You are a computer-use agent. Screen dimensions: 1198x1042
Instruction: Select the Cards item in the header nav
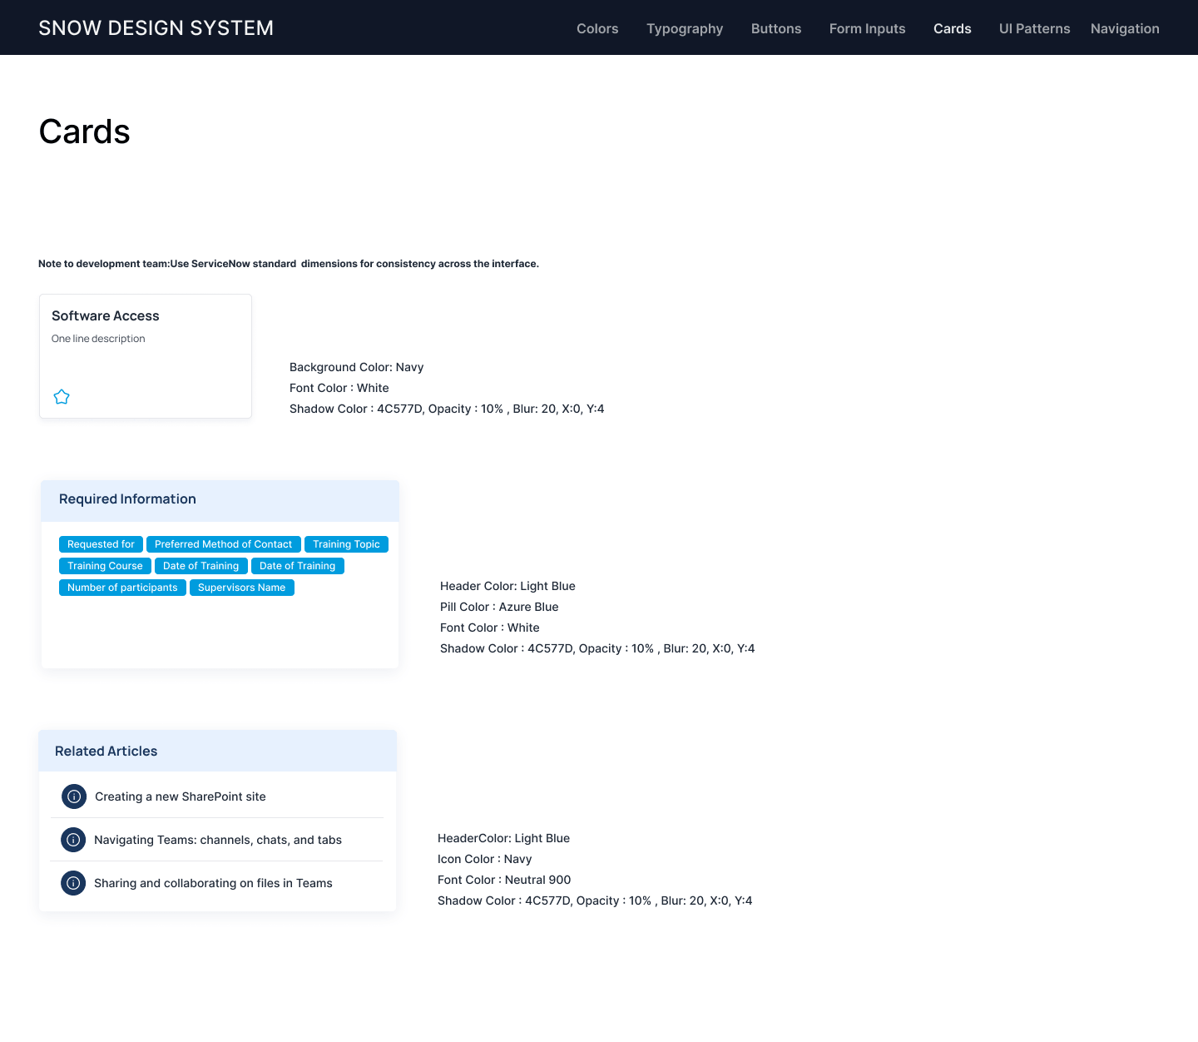(952, 28)
